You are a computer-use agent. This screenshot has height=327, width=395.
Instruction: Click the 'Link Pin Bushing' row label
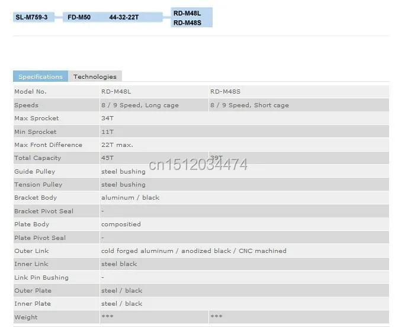(x=41, y=277)
